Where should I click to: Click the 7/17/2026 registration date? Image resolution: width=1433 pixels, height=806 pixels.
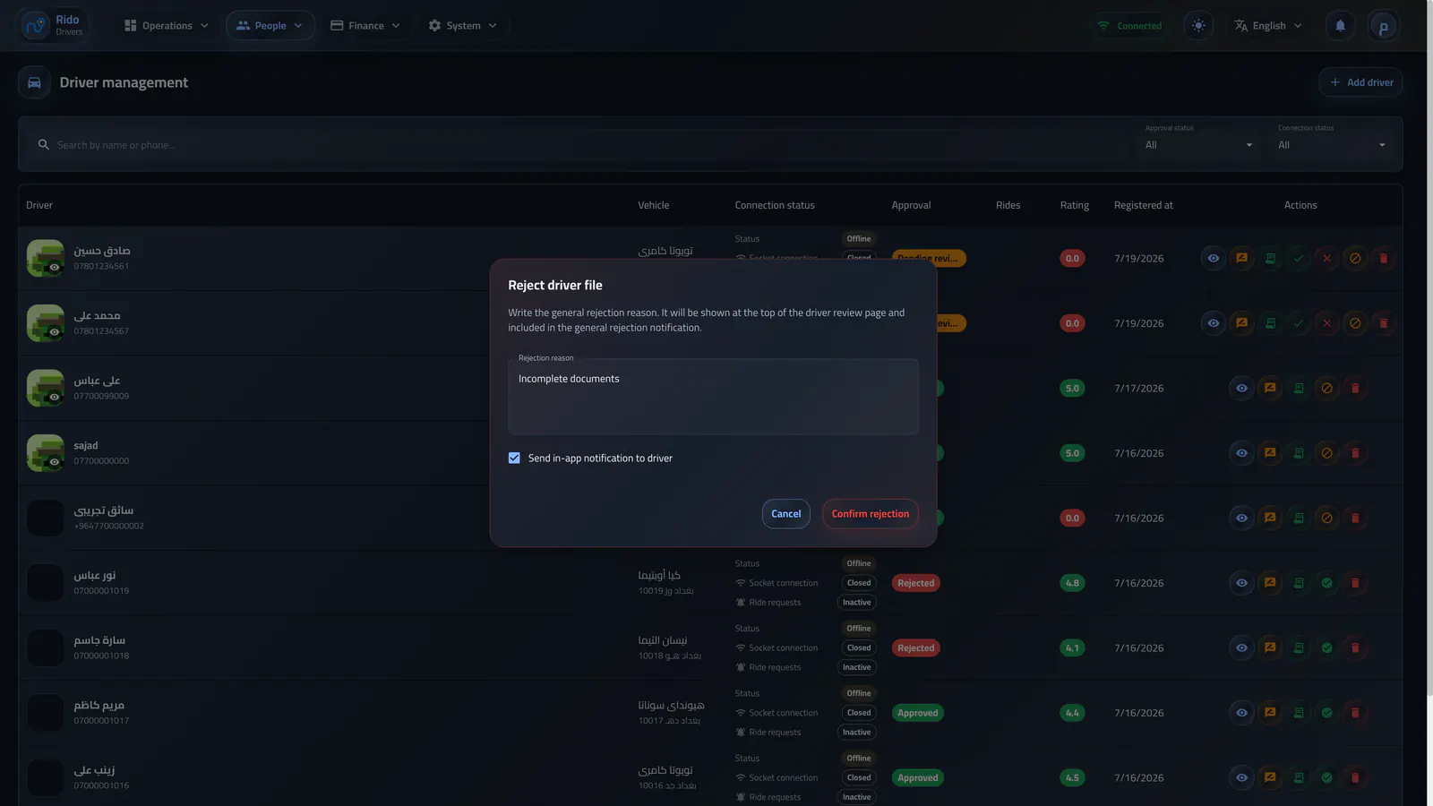tap(1138, 389)
